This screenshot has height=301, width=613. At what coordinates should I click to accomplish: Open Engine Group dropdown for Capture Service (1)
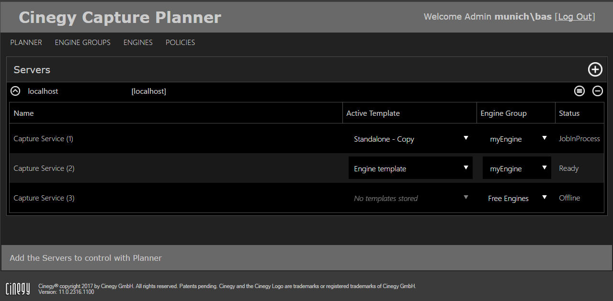(x=517, y=139)
